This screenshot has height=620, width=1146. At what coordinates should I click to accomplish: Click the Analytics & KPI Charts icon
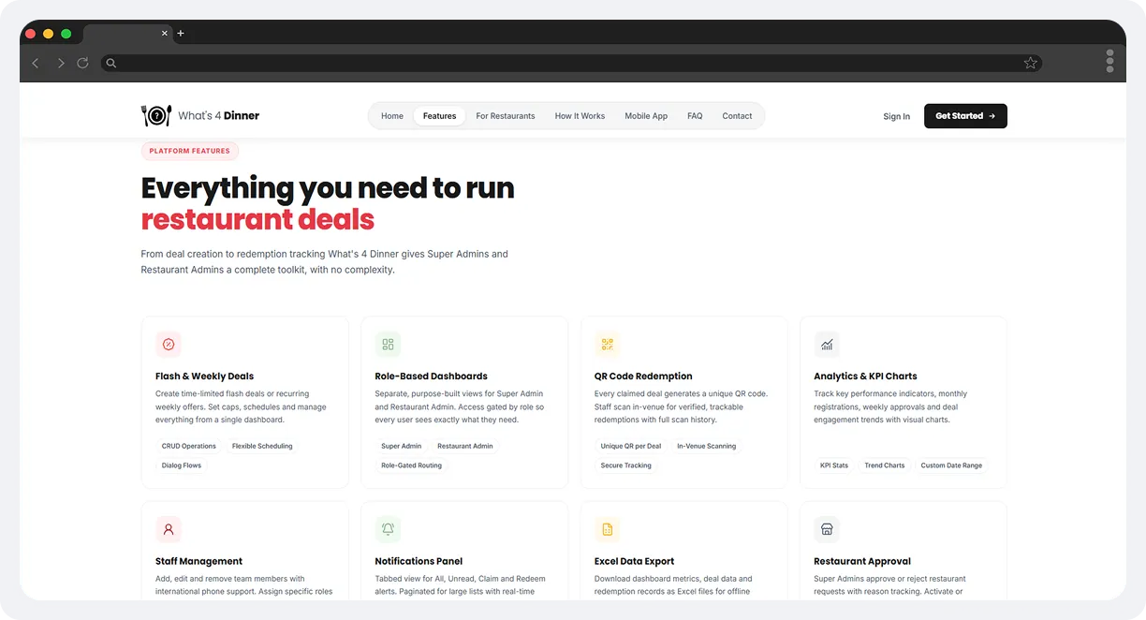827,345
